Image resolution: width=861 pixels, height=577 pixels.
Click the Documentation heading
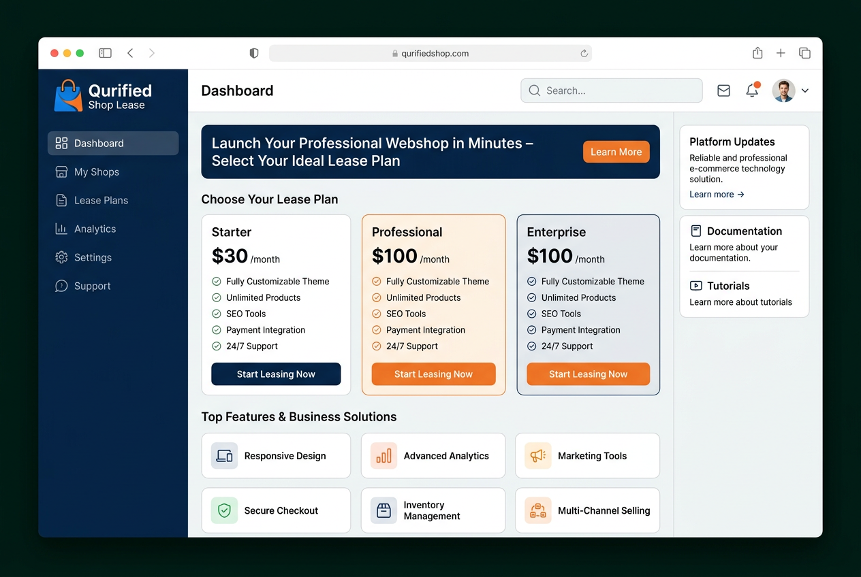click(x=745, y=231)
